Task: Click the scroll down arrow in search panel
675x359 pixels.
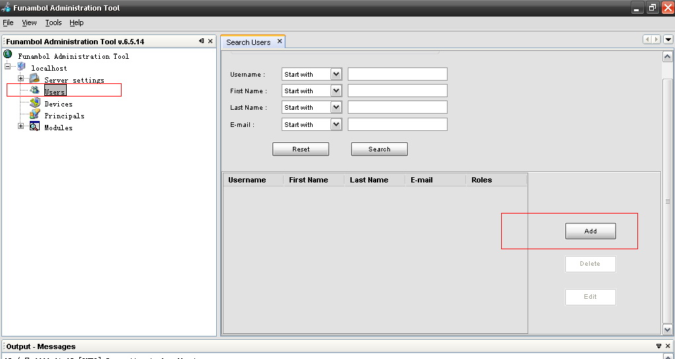Action: [667, 330]
